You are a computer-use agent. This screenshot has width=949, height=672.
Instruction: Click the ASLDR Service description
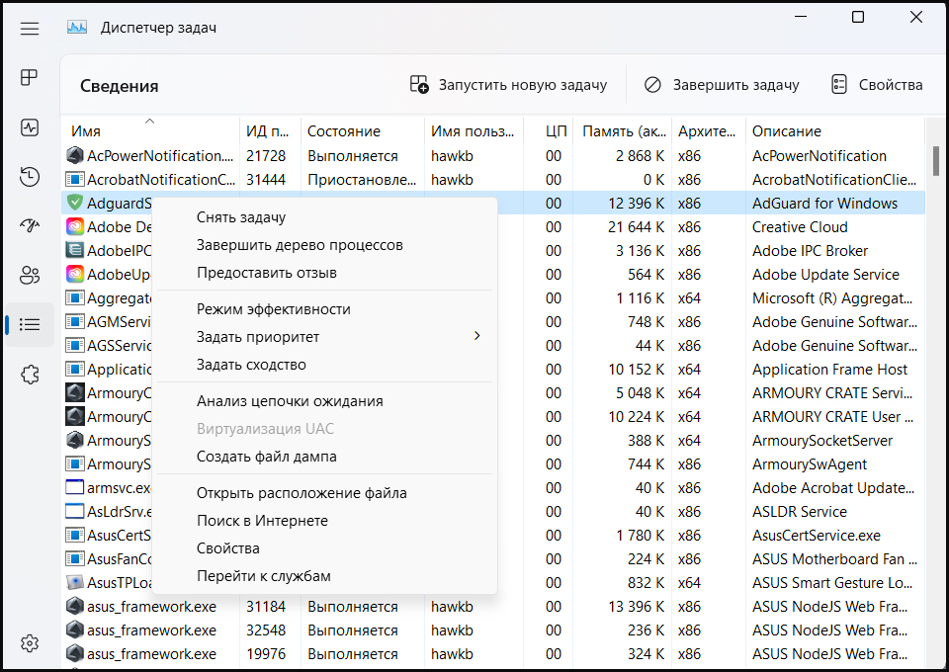799,512
